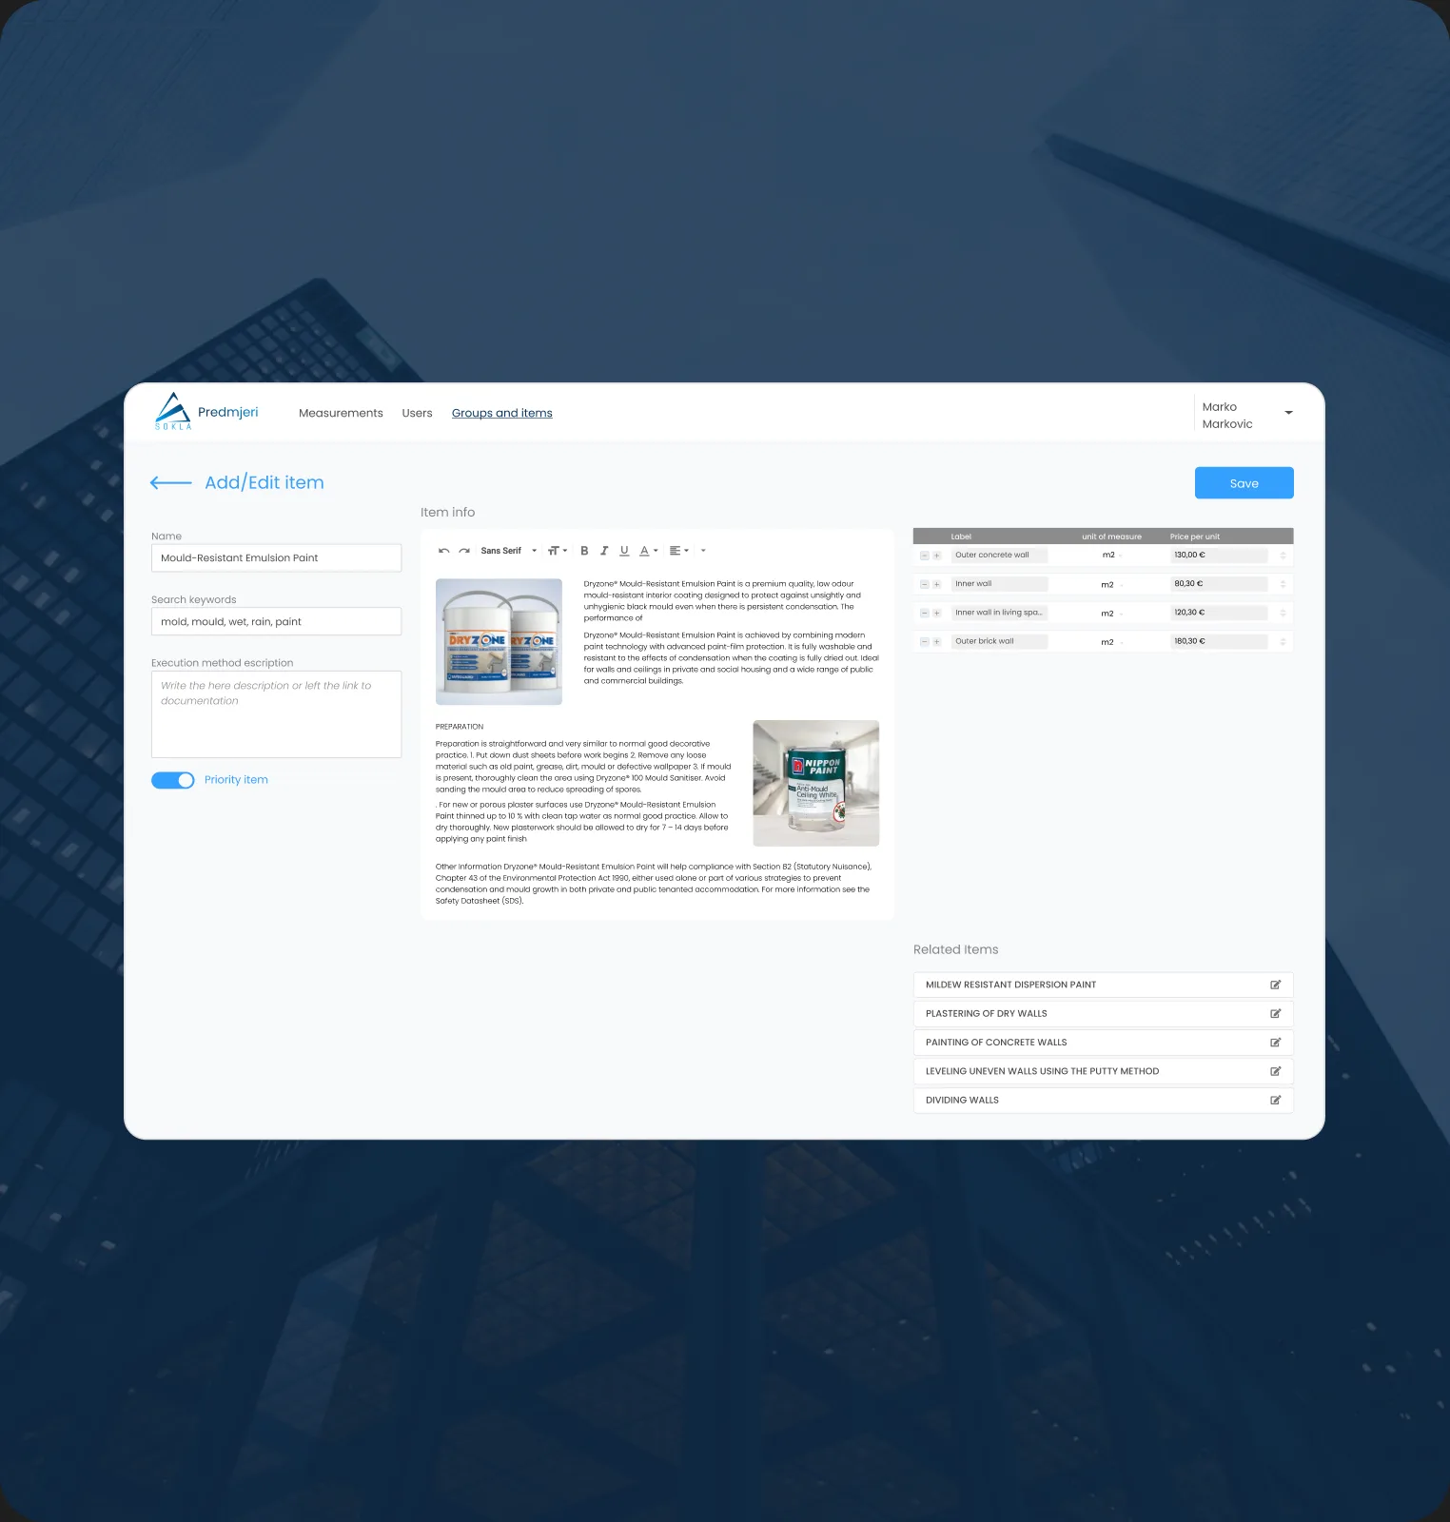Viewport: 1450px width, 1522px height.
Task: Click the Save button
Action: point(1244,483)
